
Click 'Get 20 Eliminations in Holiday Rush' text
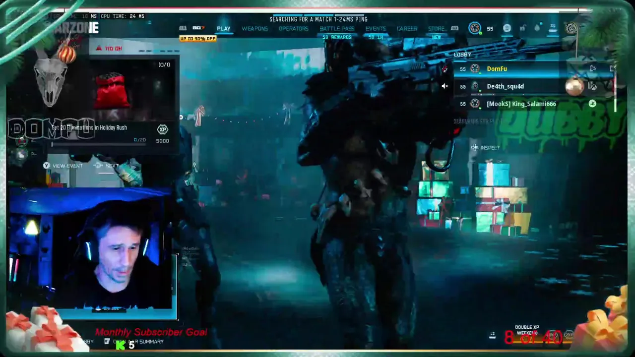(x=89, y=127)
